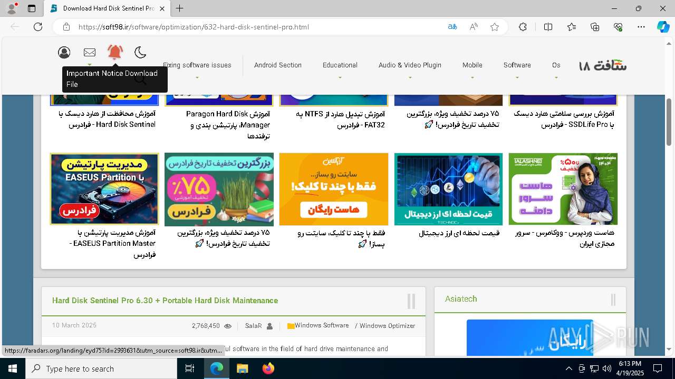
Task: Close the Hard Disk Sentinel tab
Action: pyautogui.click(x=162, y=8)
